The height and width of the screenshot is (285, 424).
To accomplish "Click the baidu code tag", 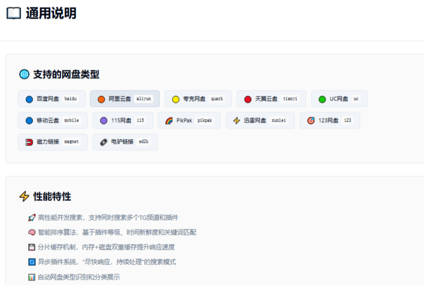I will (x=70, y=99).
